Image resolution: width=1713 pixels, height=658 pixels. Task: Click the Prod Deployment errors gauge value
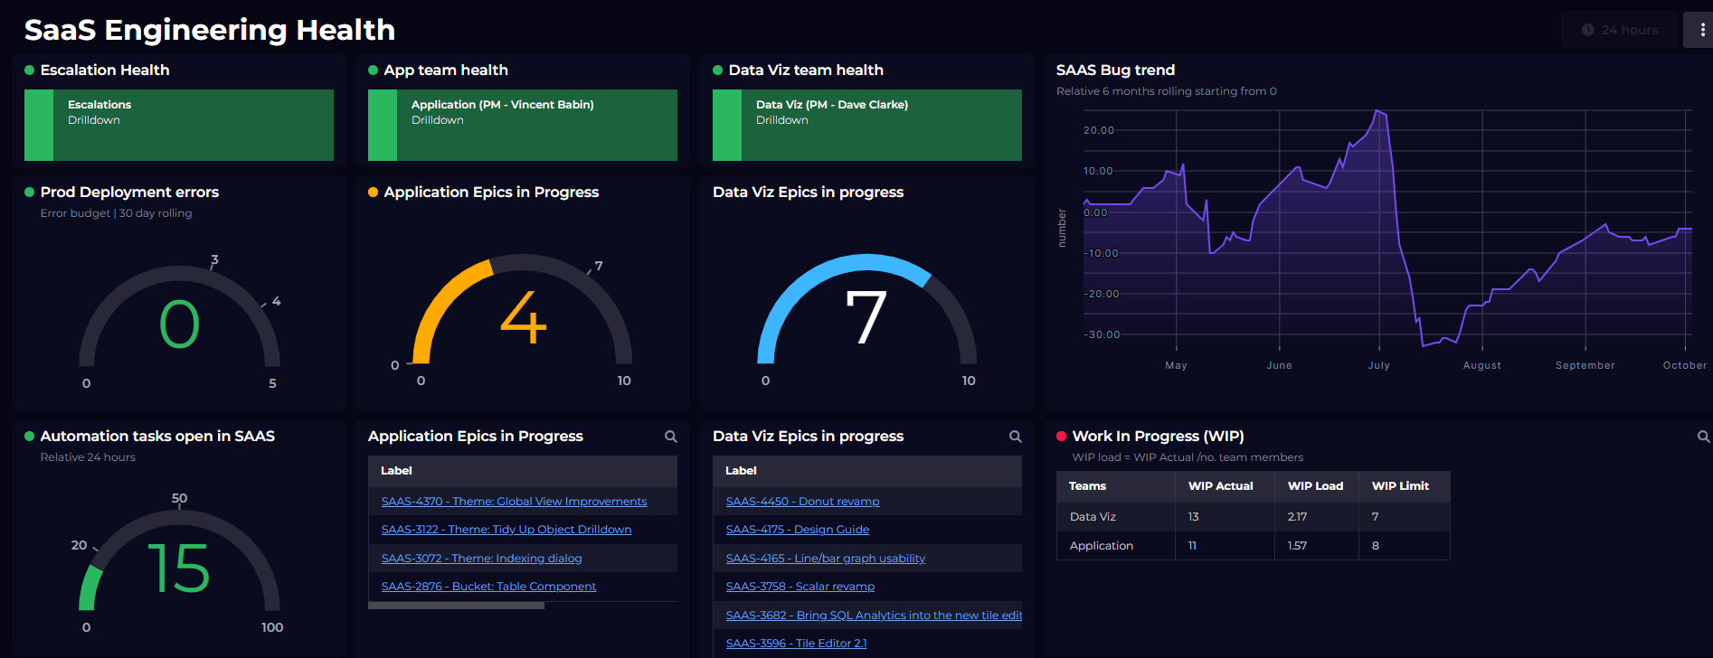[179, 324]
